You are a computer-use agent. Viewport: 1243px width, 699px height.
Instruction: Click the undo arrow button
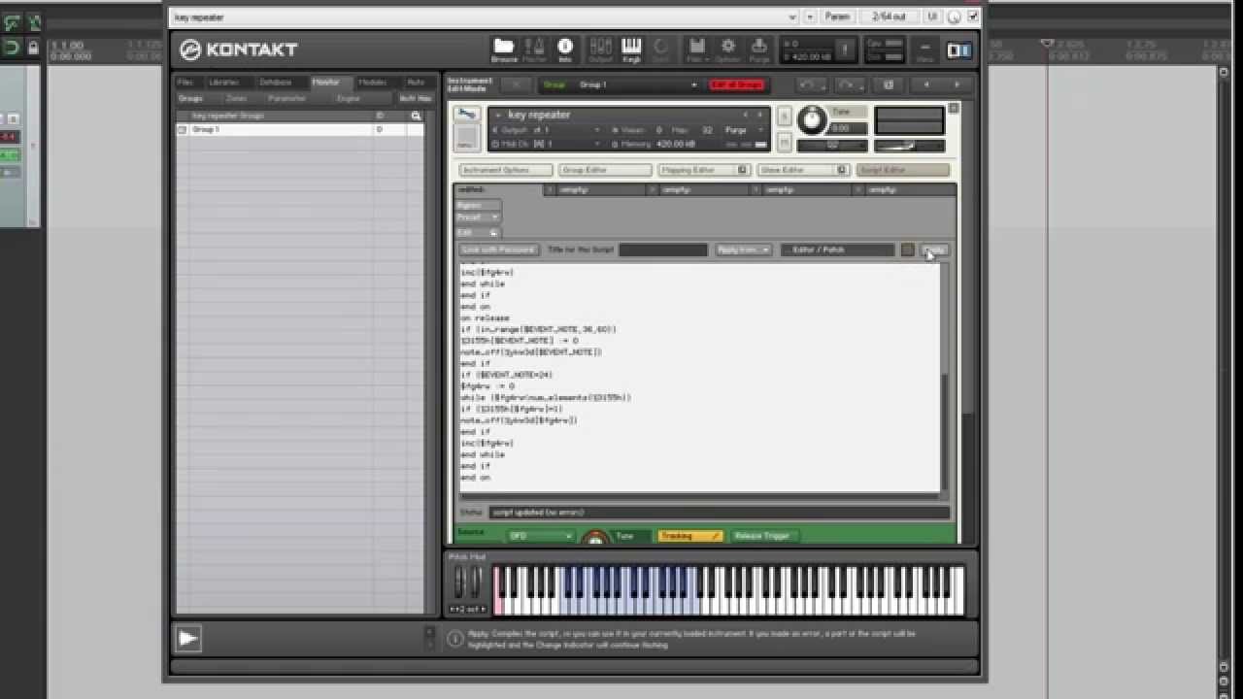pos(812,85)
